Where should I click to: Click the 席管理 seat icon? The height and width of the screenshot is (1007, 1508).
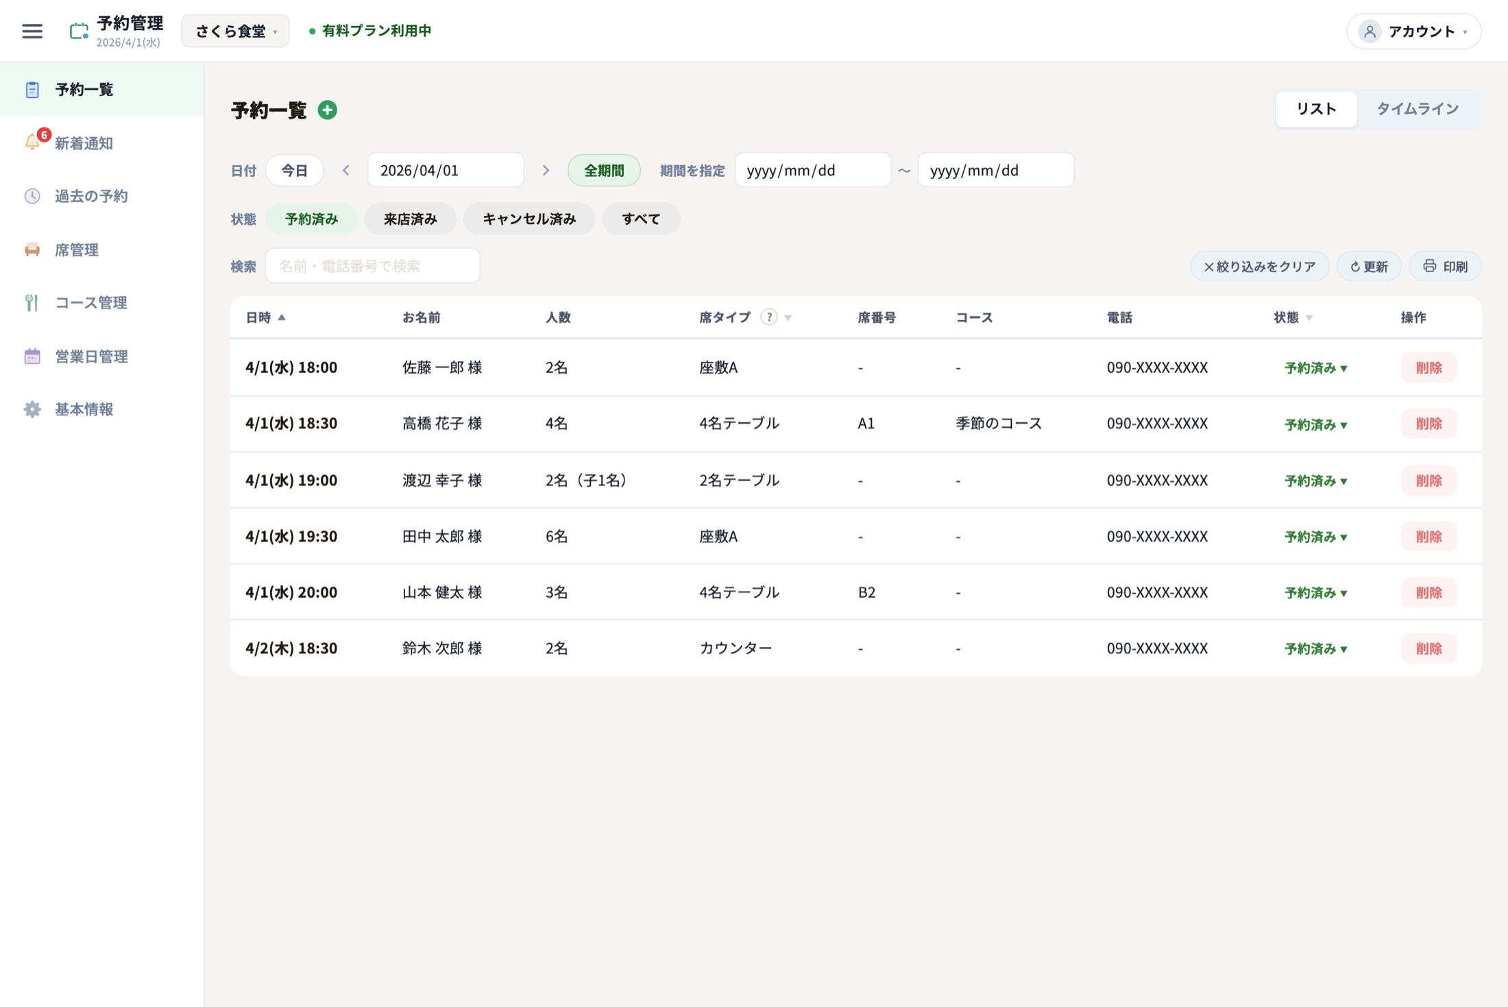click(x=32, y=250)
